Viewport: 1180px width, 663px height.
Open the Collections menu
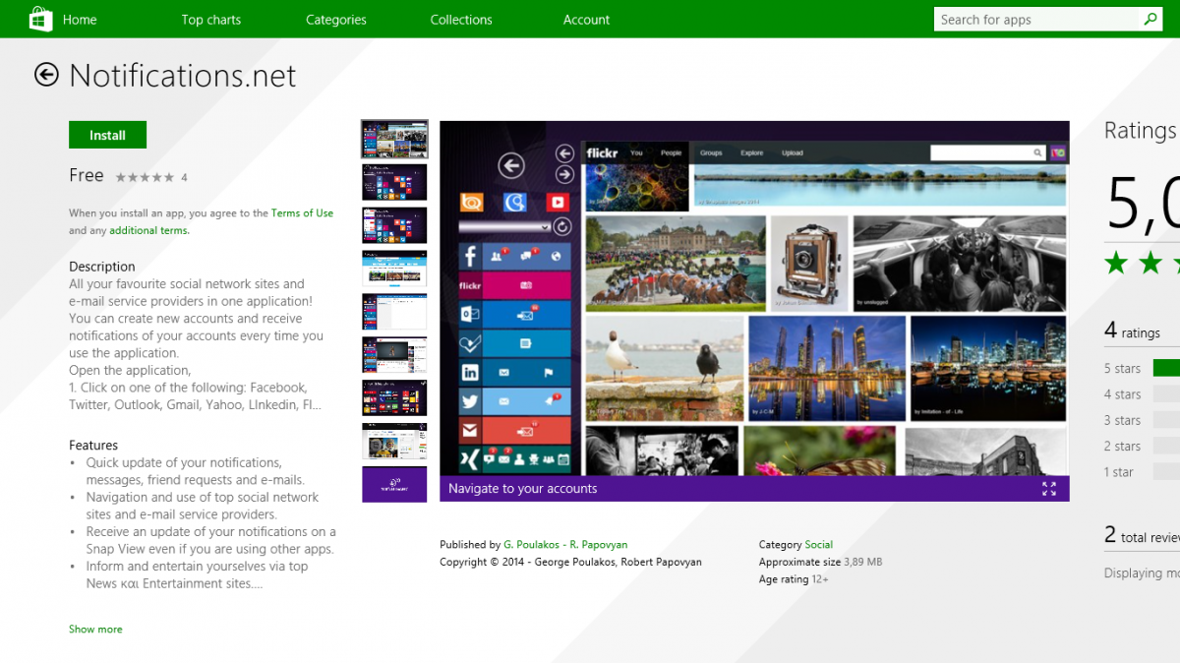tap(461, 20)
